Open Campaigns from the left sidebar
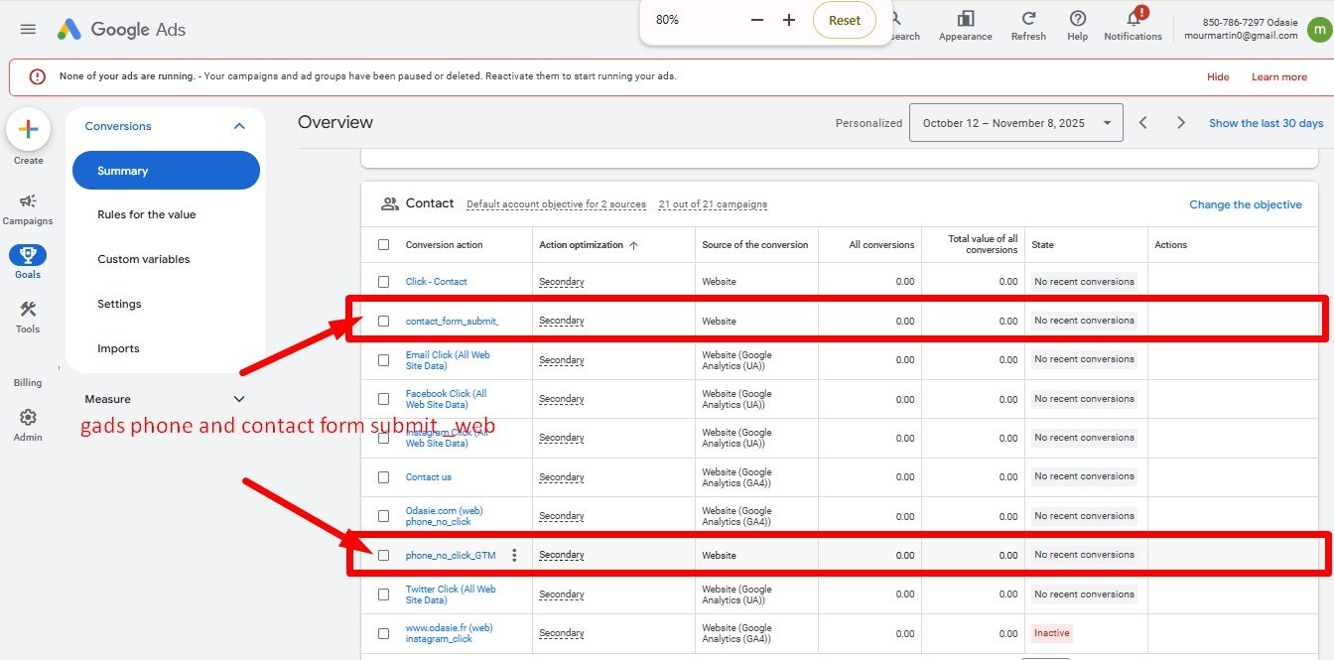The width and height of the screenshot is (1334, 660). pos(28,208)
